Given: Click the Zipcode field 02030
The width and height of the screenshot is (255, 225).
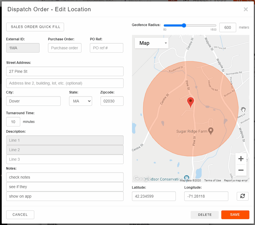Looking at the screenshot, I should pos(112,101).
